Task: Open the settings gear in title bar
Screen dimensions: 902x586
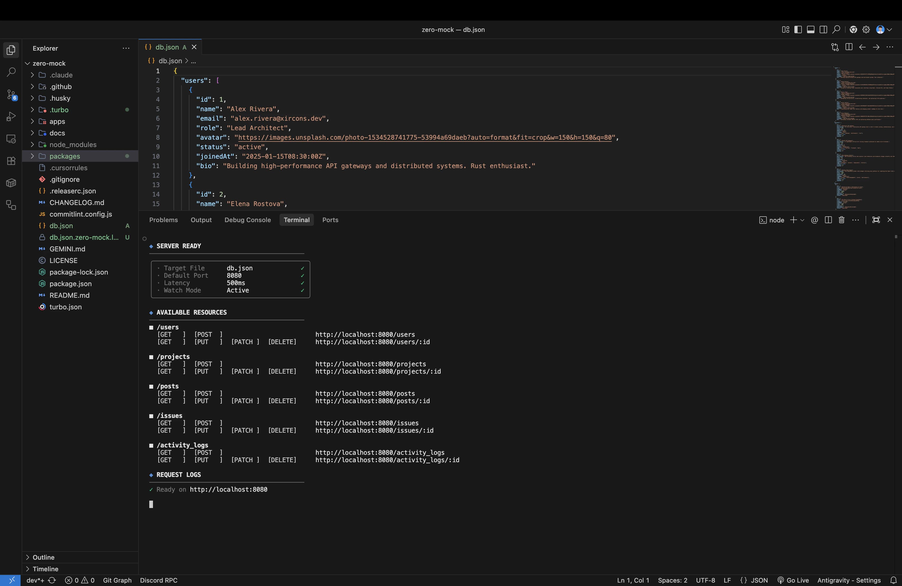Action: 866,30
